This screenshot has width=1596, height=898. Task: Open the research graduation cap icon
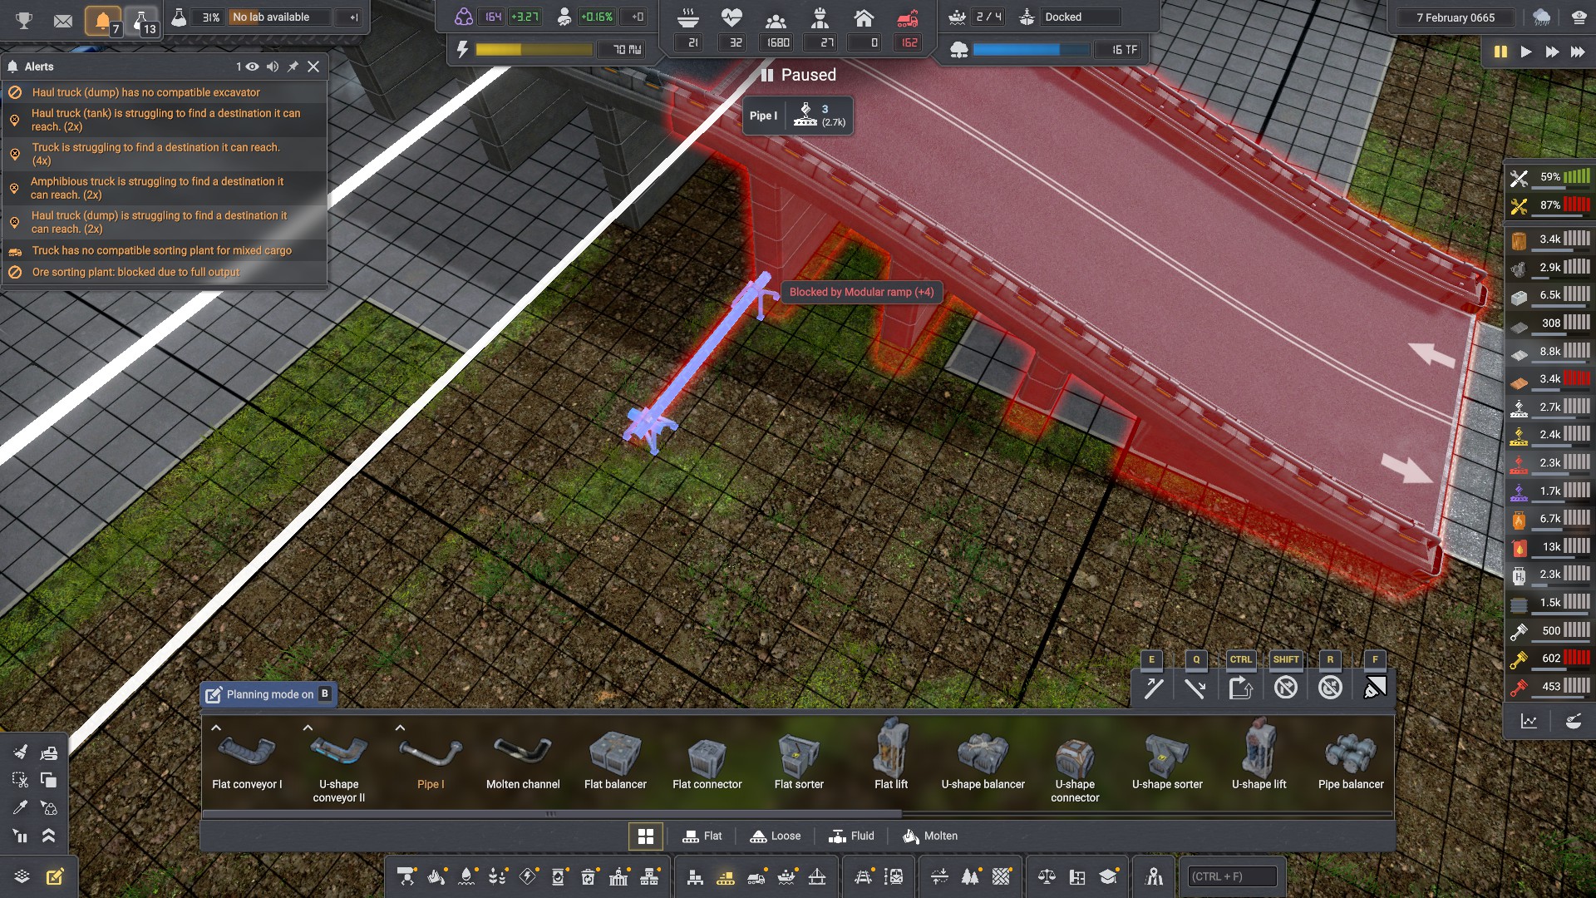1108,876
